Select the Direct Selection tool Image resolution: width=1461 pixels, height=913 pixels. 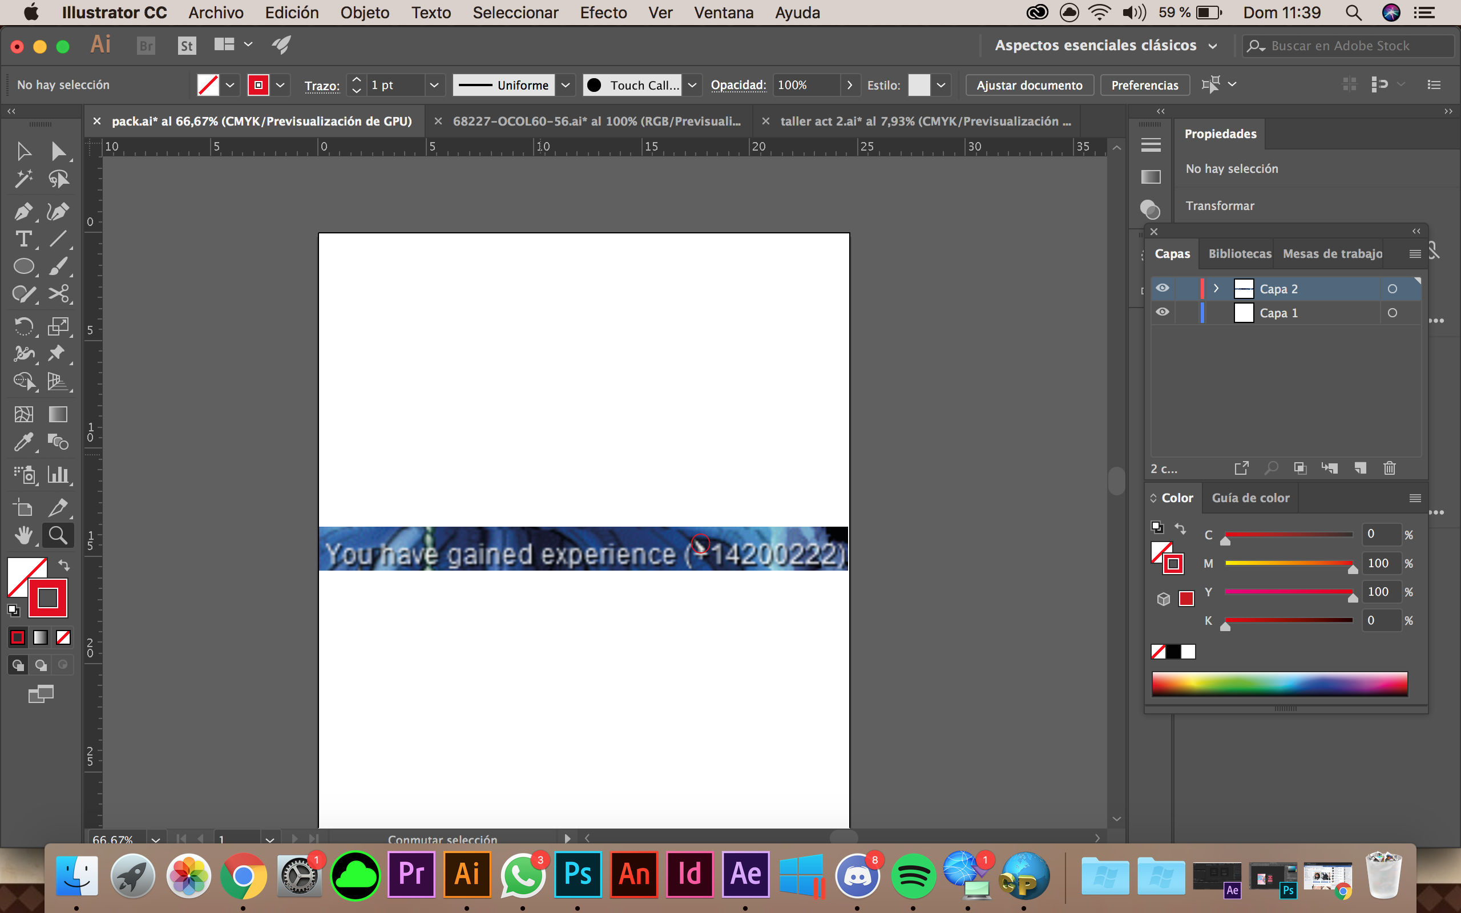click(x=58, y=151)
